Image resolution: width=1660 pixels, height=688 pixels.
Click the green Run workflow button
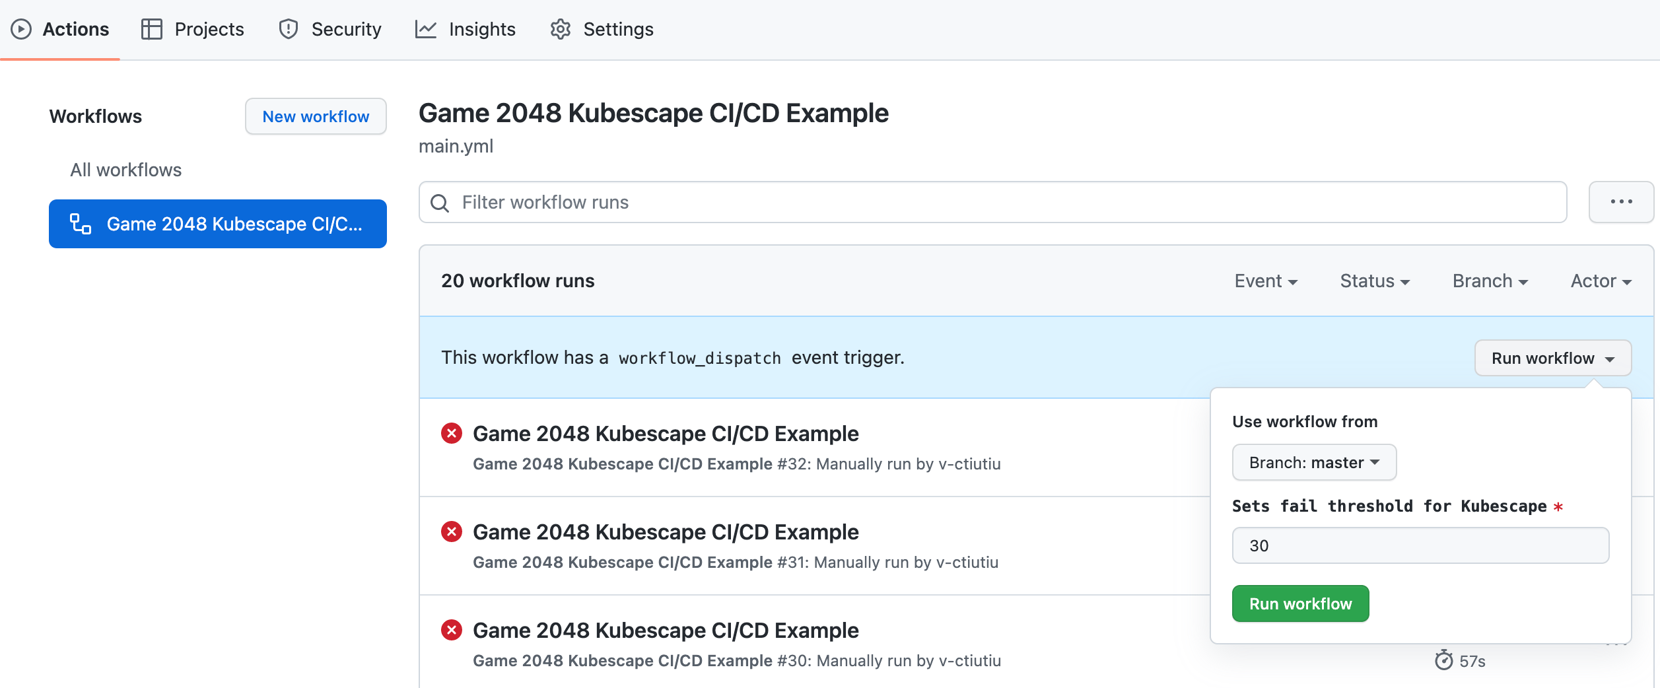pyautogui.click(x=1300, y=604)
